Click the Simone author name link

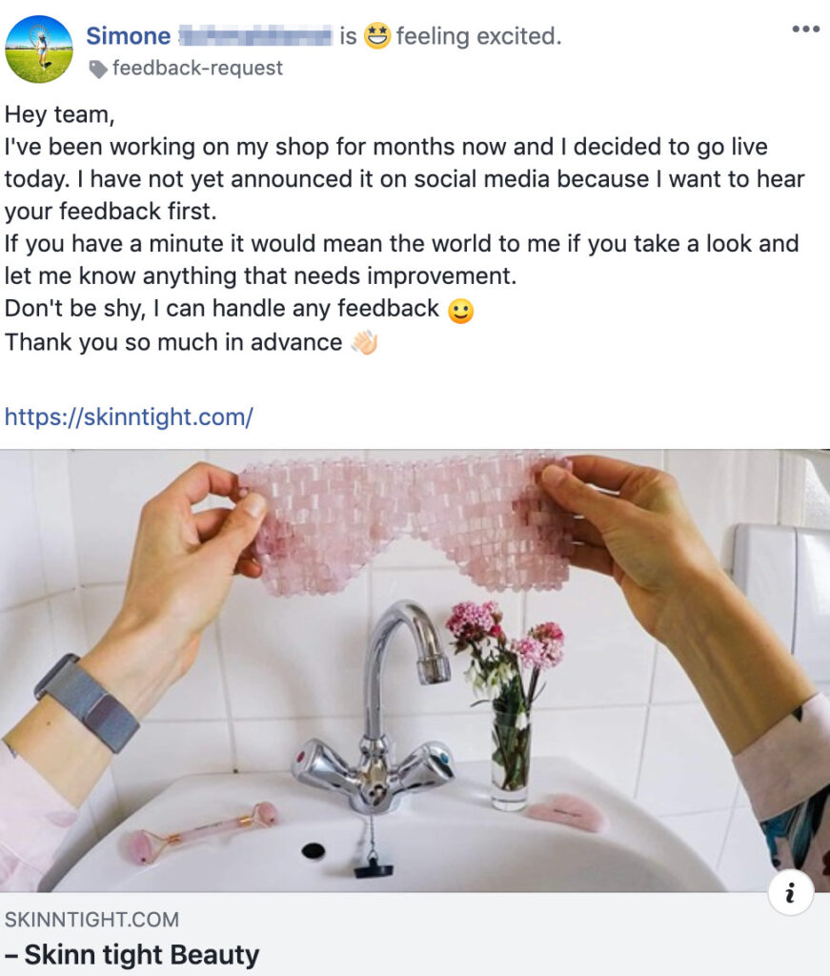[x=129, y=36]
